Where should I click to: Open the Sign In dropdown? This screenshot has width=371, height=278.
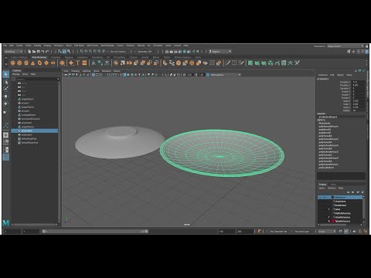click(x=220, y=52)
